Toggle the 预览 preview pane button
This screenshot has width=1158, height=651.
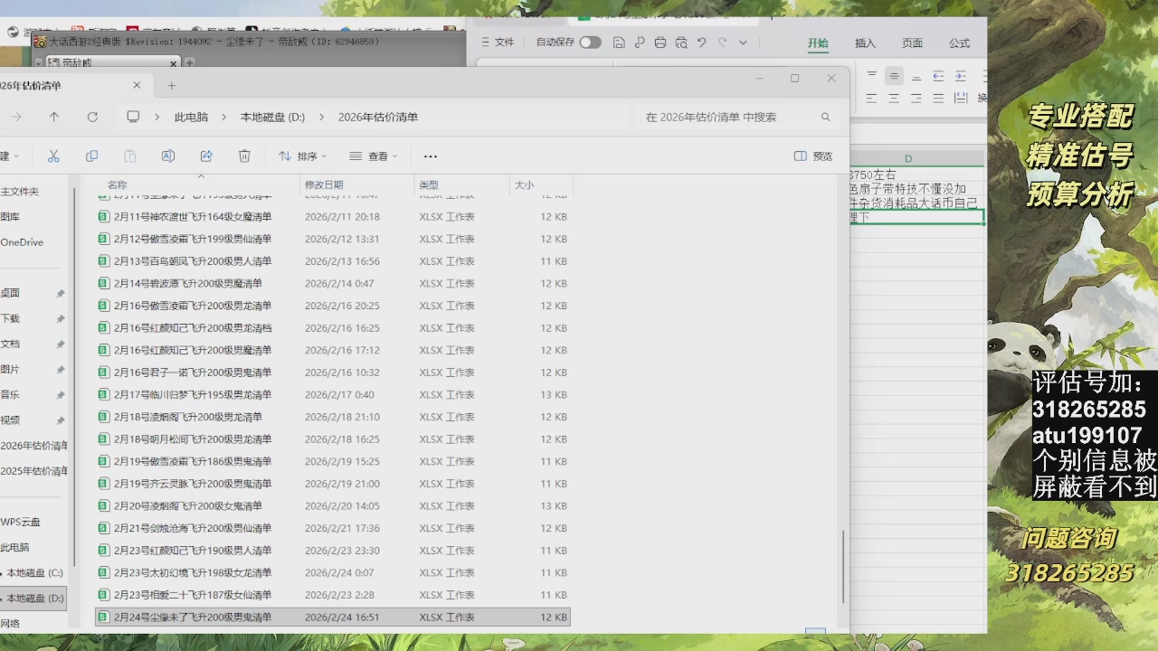[x=812, y=156]
